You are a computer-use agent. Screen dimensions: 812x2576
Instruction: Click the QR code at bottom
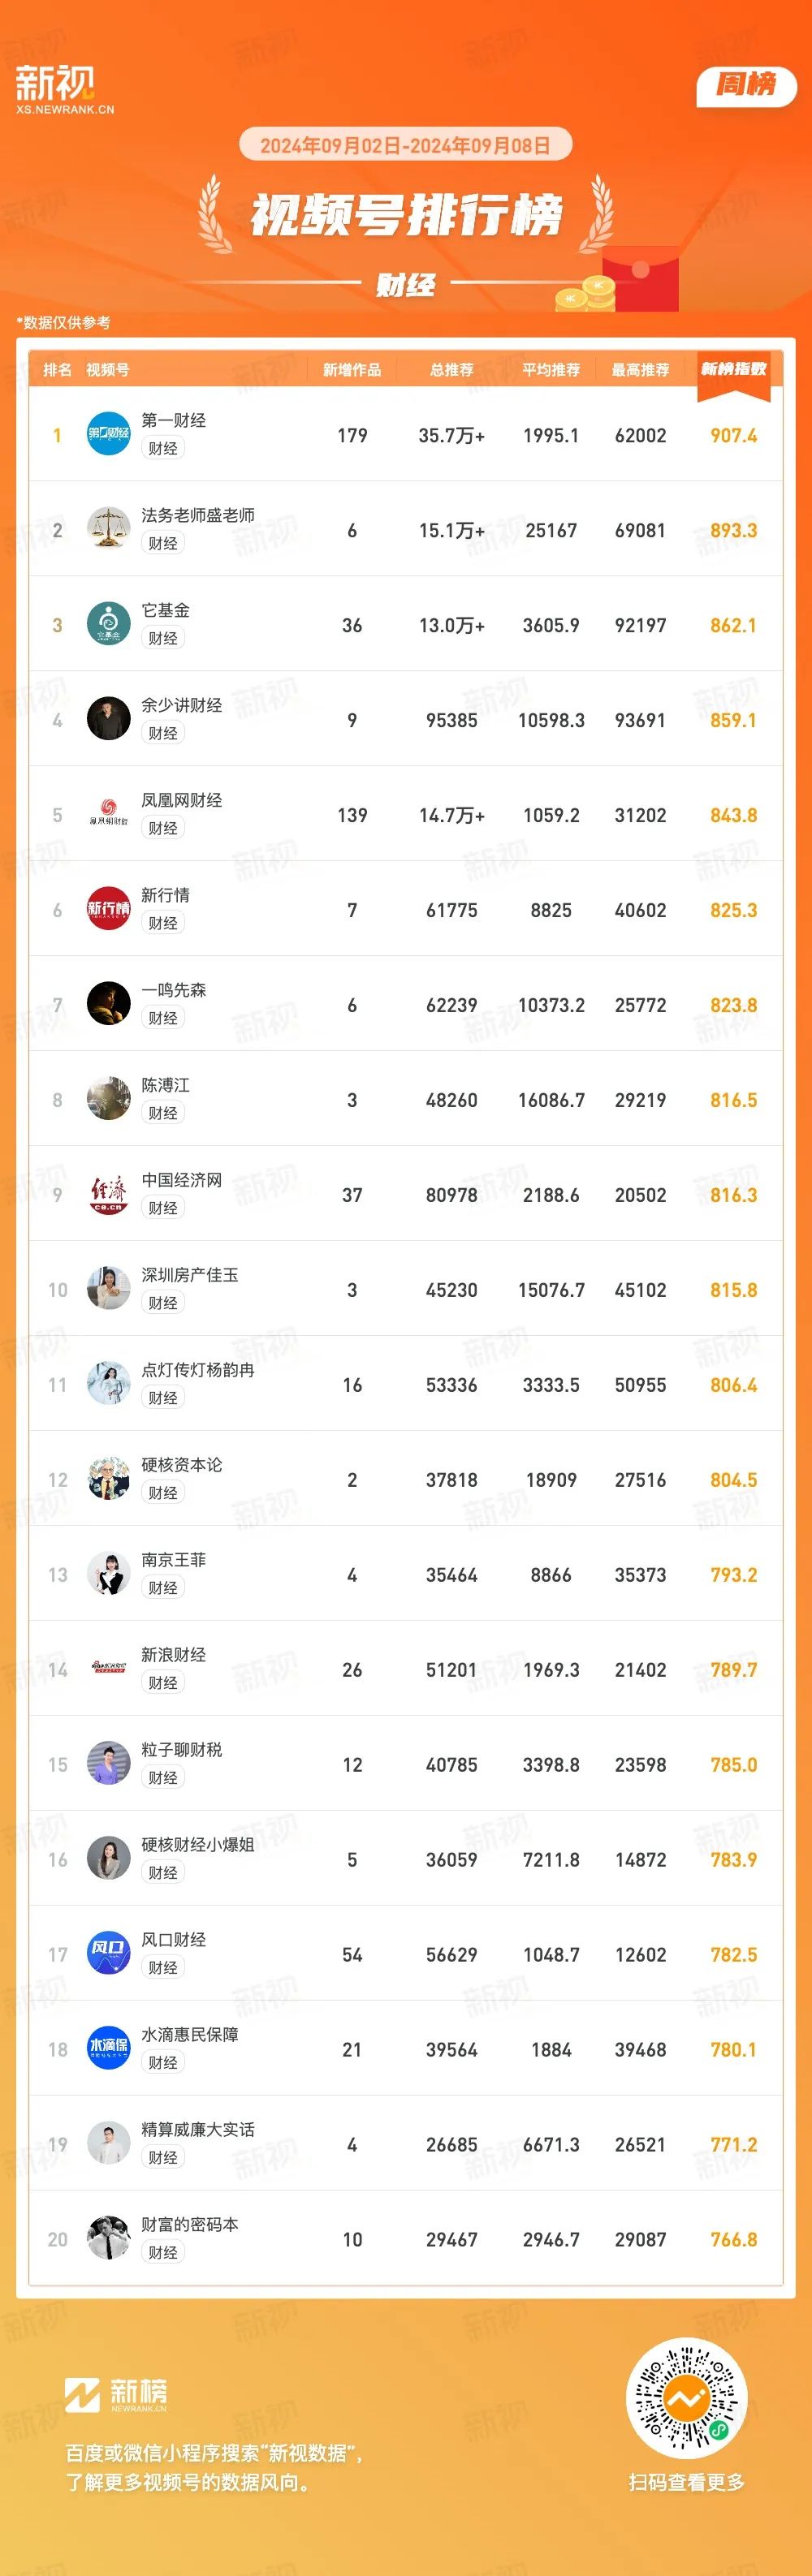click(686, 2398)
